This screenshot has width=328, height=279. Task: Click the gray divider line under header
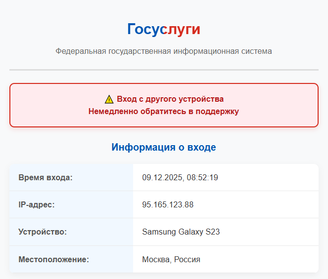pos(164,70)
